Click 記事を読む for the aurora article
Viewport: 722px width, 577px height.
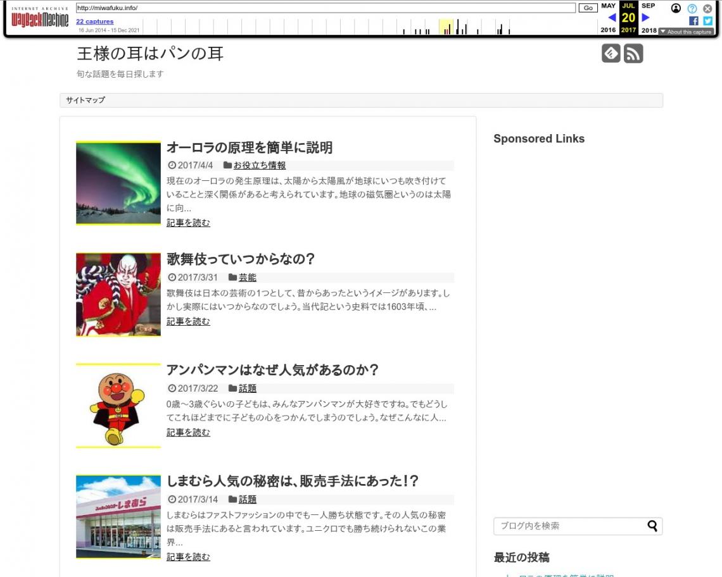point(188,223)
